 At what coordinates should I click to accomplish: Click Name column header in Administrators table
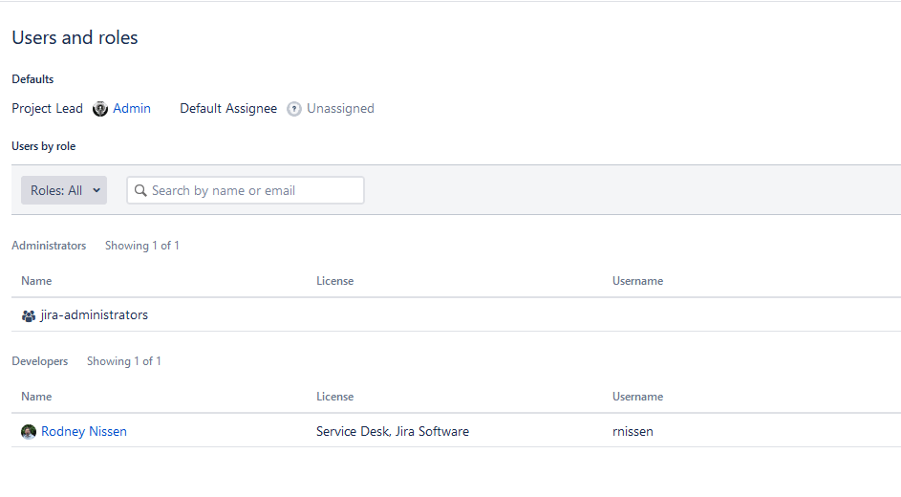(x=36, y=281)
